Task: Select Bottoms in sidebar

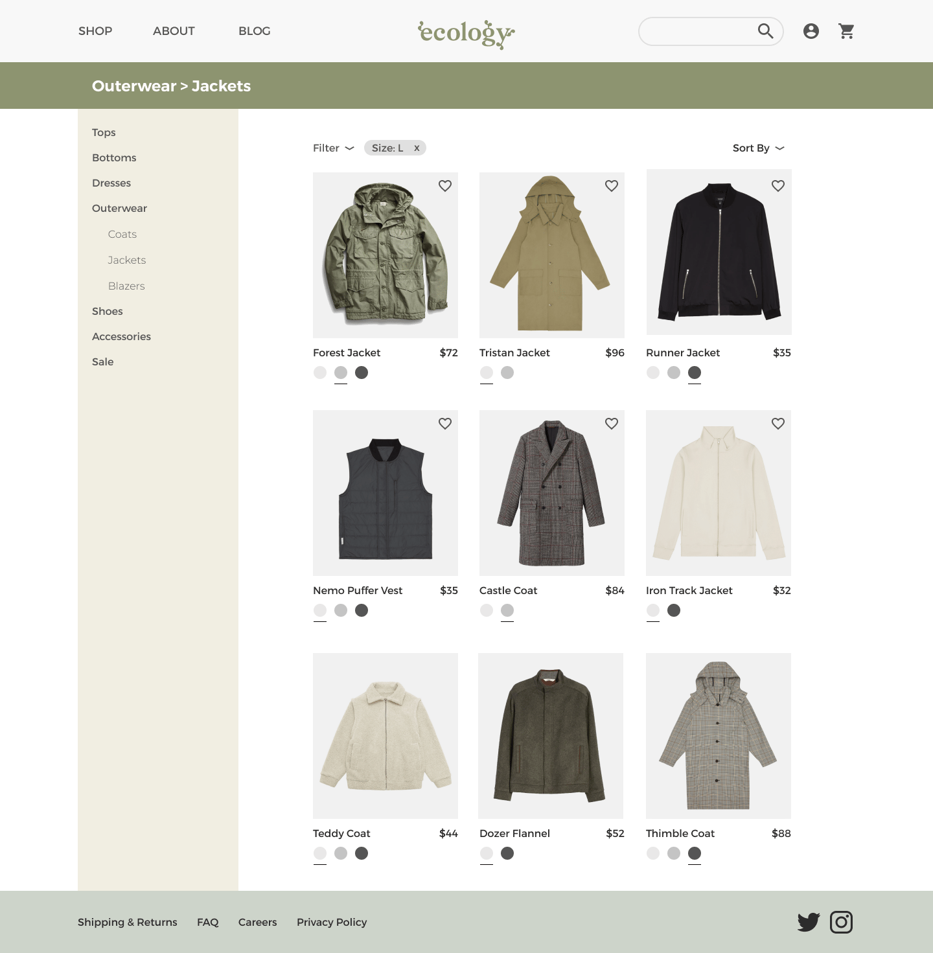Action: 114,157
